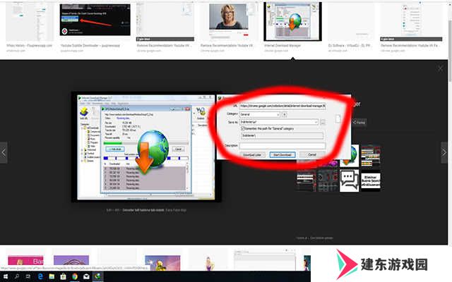Click the Start Download button in IDM dialog
Screen dimensions: 452x282
(x=282, y=155)
